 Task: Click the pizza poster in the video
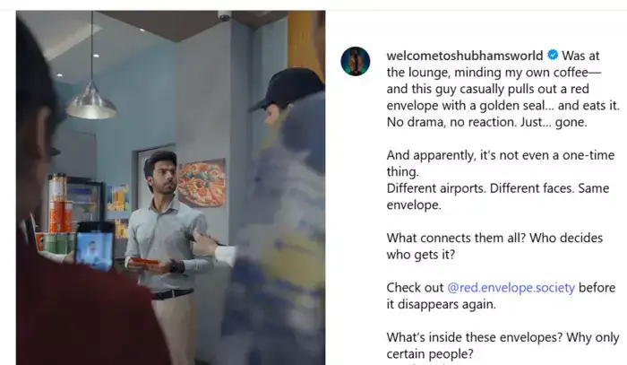point(202,183)
